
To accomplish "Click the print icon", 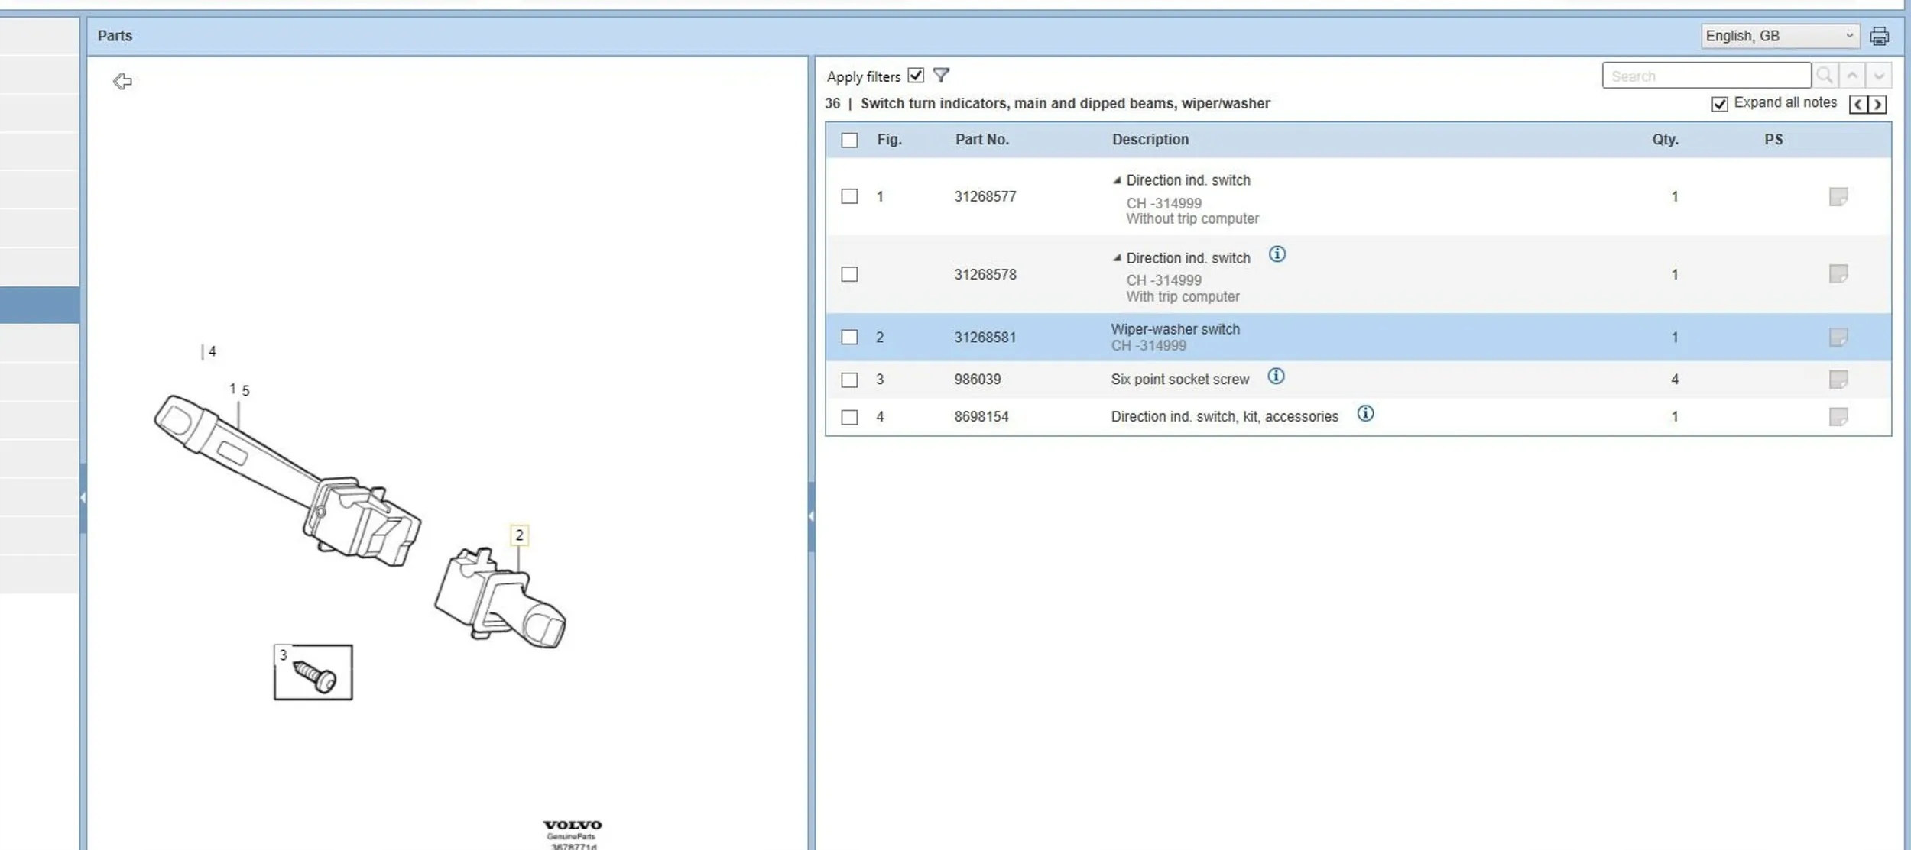I will (x=1879, y=36).
